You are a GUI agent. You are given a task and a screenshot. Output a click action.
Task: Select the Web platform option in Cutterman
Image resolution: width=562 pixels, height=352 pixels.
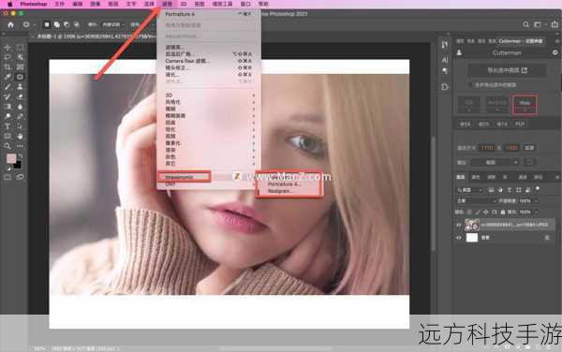pos(525,105)
